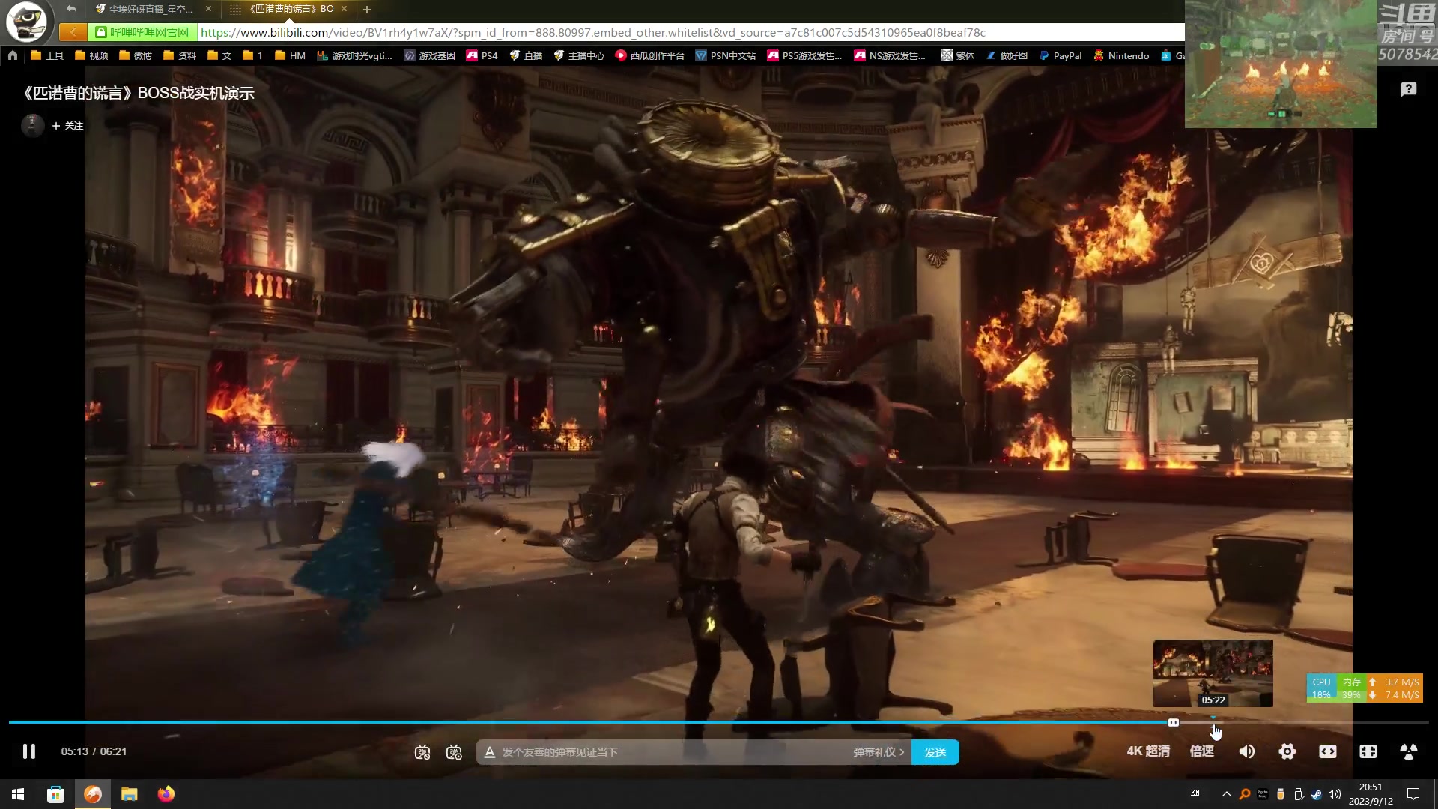Open the HM bookmark folder
The height and width of the screenshot is (809, 1438).
pos(290,55)
